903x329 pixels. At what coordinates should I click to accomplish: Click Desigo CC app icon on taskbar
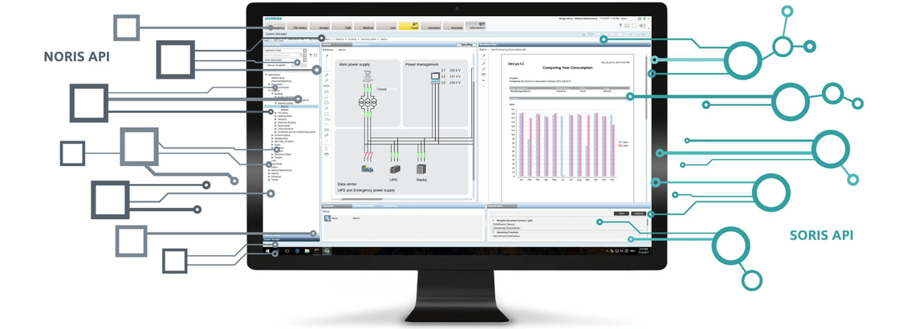click(x=327, y=251)
